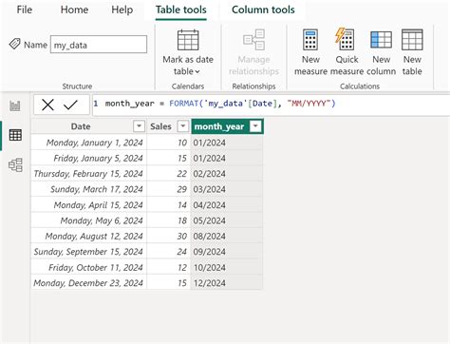
Task: Create a New measure
Action: 310,52
